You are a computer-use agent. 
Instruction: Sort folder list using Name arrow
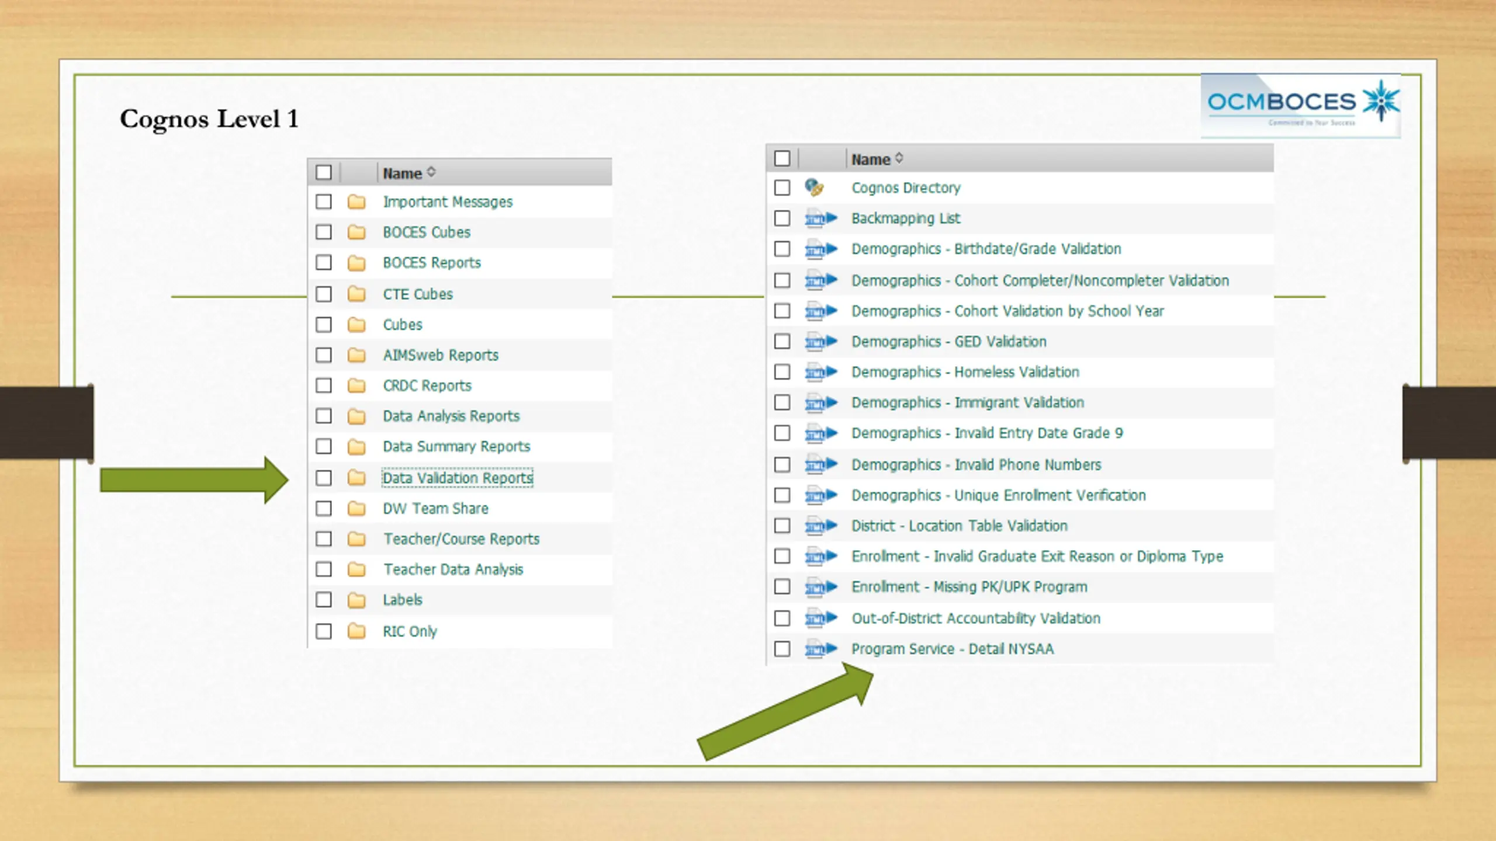(431, 172)
